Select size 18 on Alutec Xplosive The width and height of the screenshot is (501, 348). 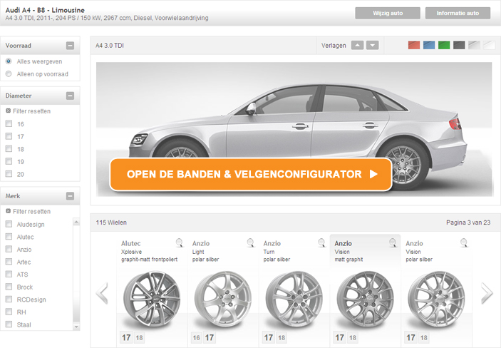(x=139, y=338)
